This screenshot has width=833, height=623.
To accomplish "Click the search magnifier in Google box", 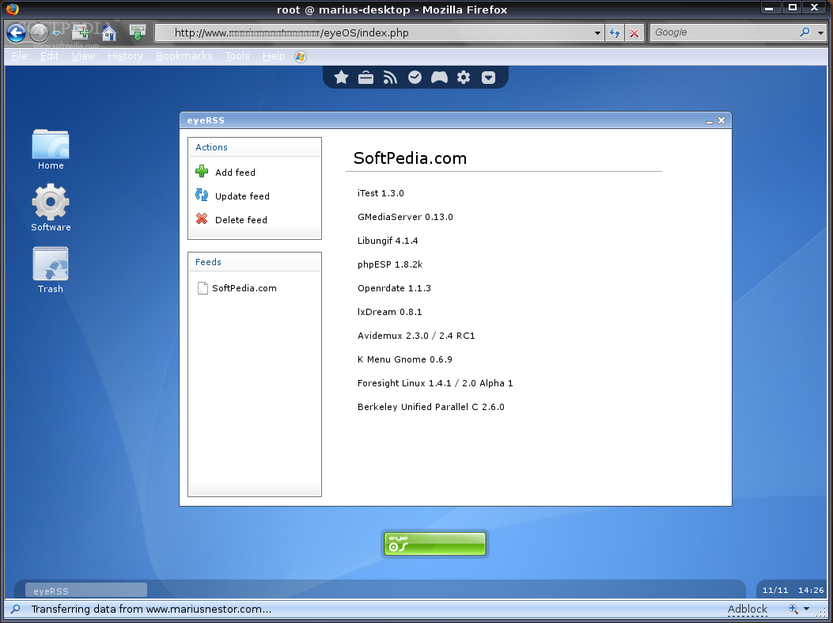I will [805, 32].
